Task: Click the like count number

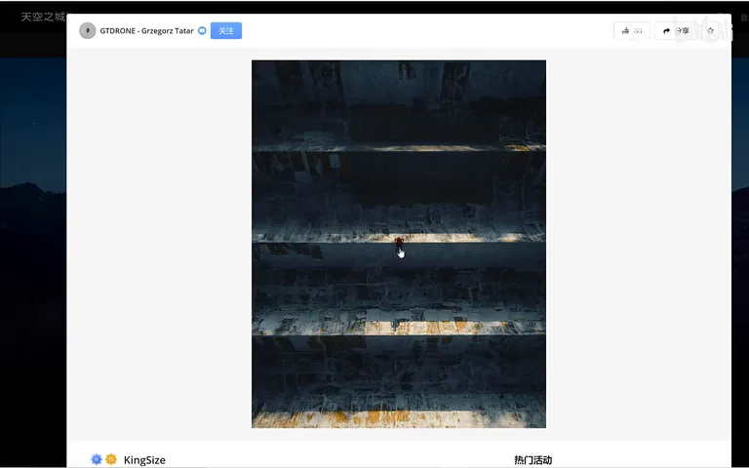Action: 638,31
